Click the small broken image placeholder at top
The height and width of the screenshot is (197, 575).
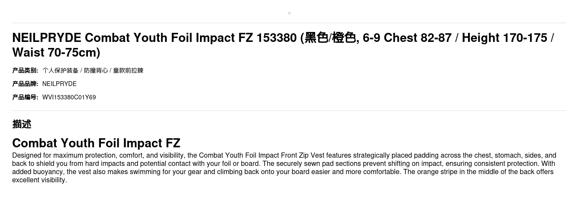[x=289, y=13]
